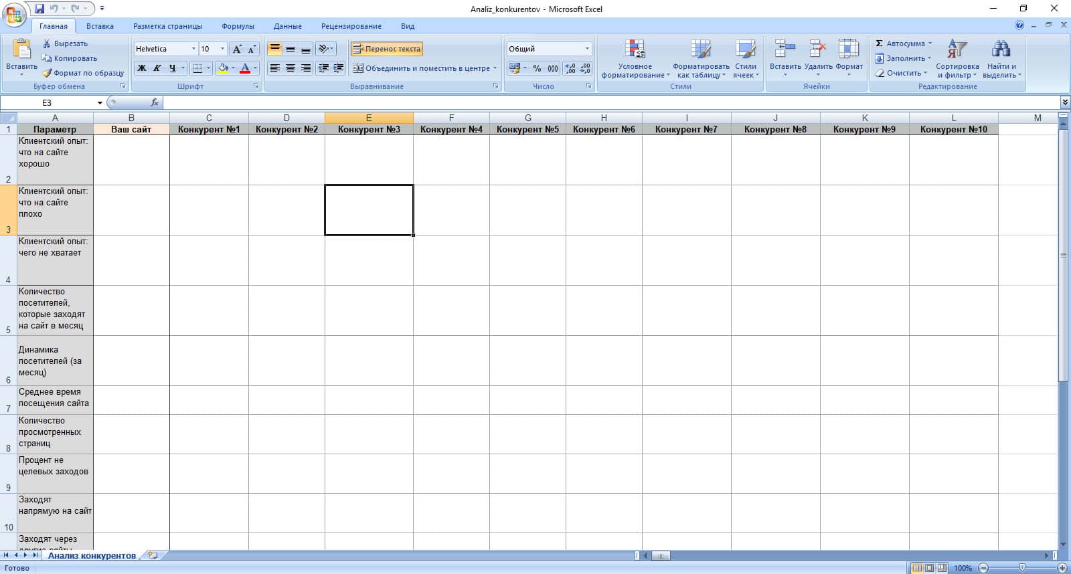Decrease decimal places
The height and width of the screenshot is (574, 1071).
tap(585, 68)
